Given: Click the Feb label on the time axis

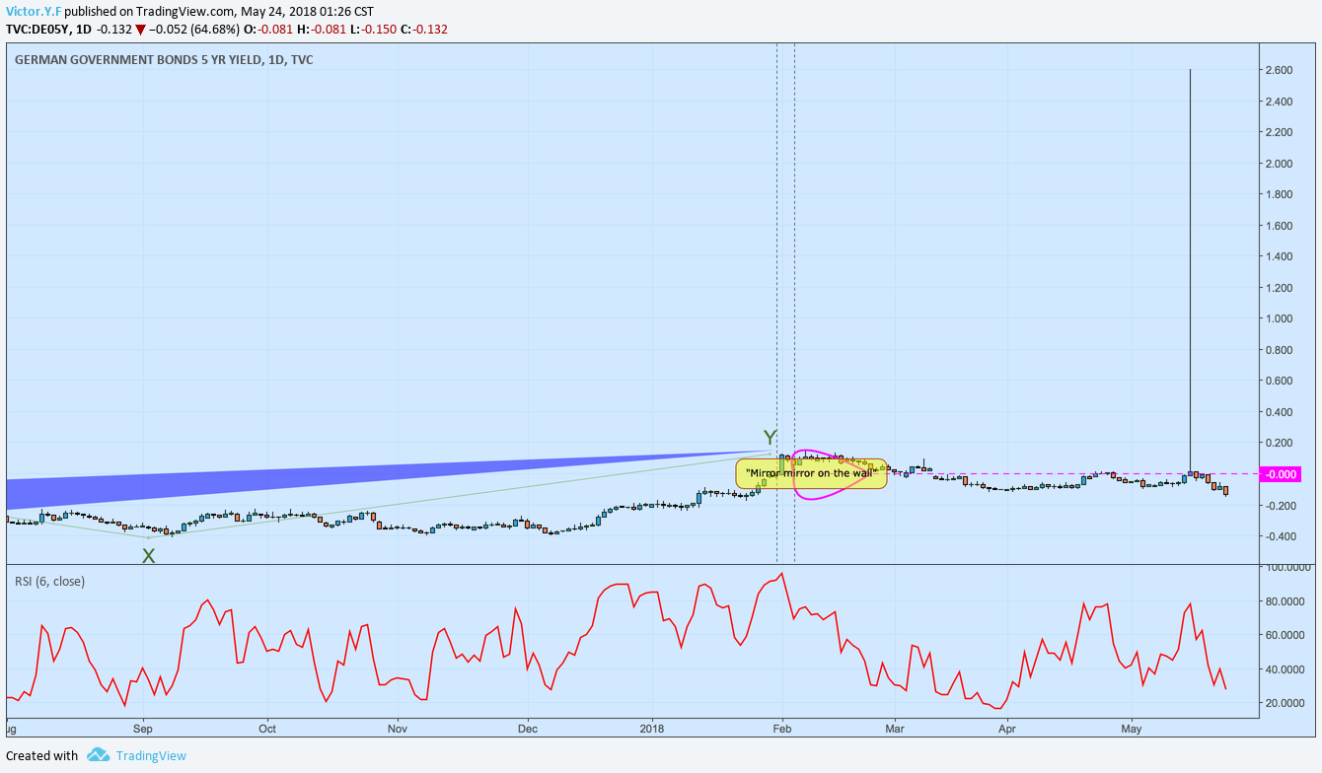Looking at the screenshot, I should (x=782, y=730).
